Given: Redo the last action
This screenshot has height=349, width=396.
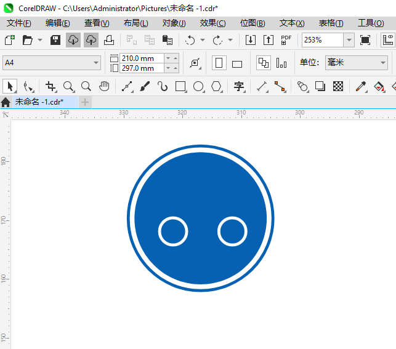Looking at the screenshot, I should [x=217, y=40].
